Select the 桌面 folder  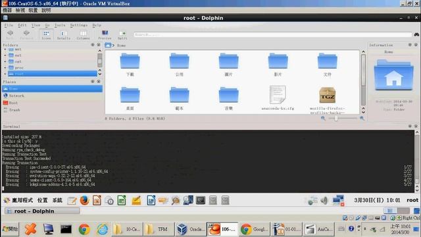point(130,98)
